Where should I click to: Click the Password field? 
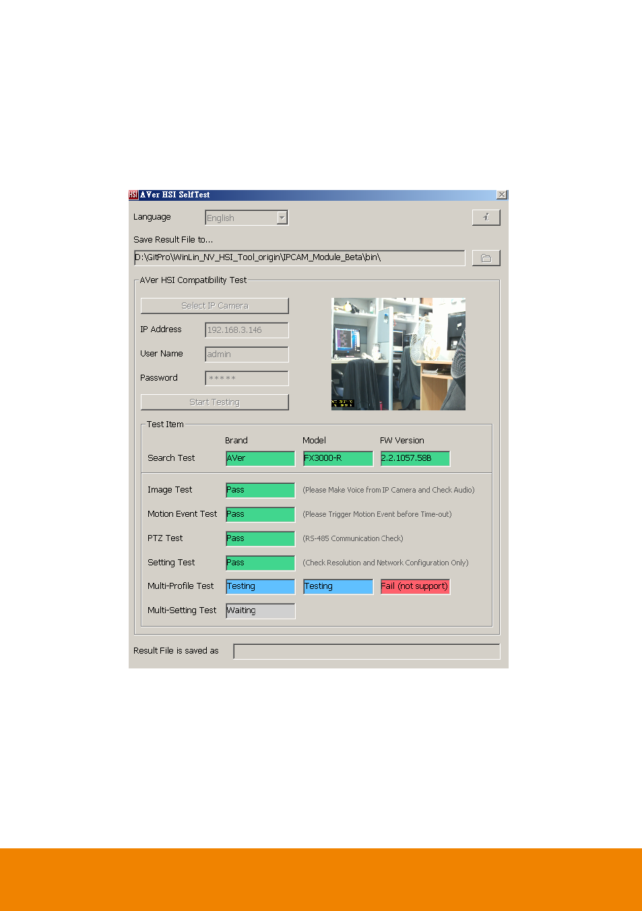point(247,378)
